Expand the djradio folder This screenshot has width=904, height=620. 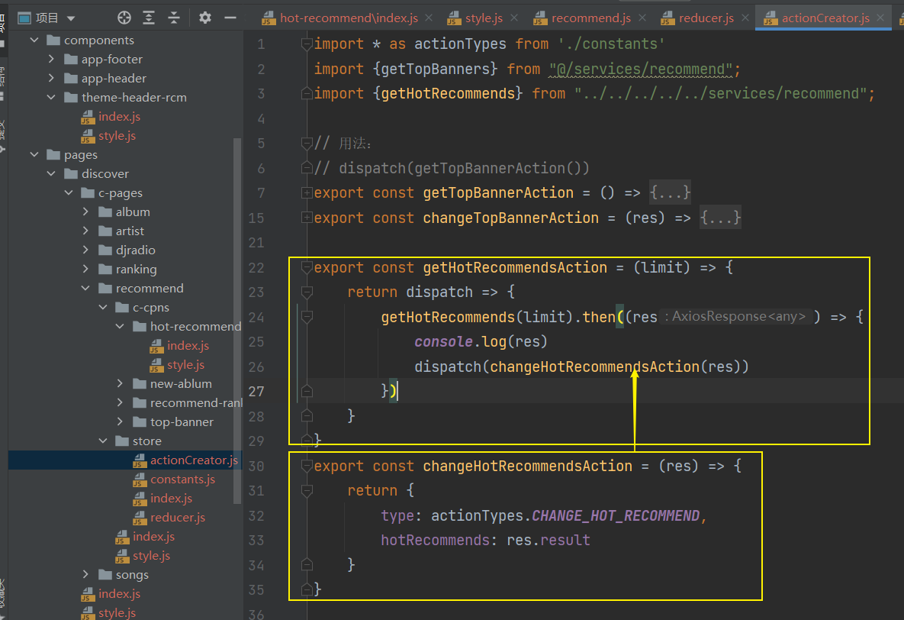click(85, 250)
